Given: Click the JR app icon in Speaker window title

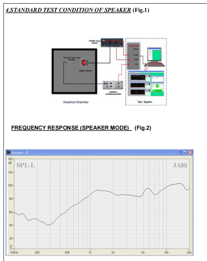Looking at the screenshot, I should 8,152.
